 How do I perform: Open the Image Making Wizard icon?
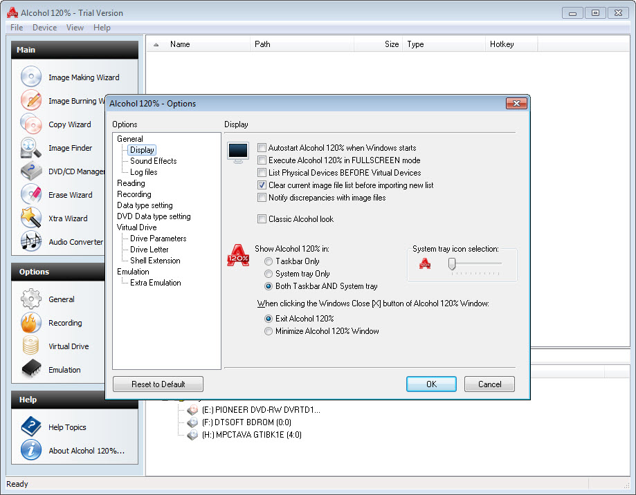pos(31,77)
